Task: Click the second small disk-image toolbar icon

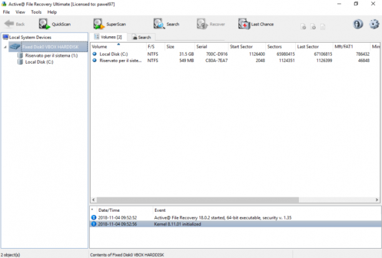Action: (313, 27)
